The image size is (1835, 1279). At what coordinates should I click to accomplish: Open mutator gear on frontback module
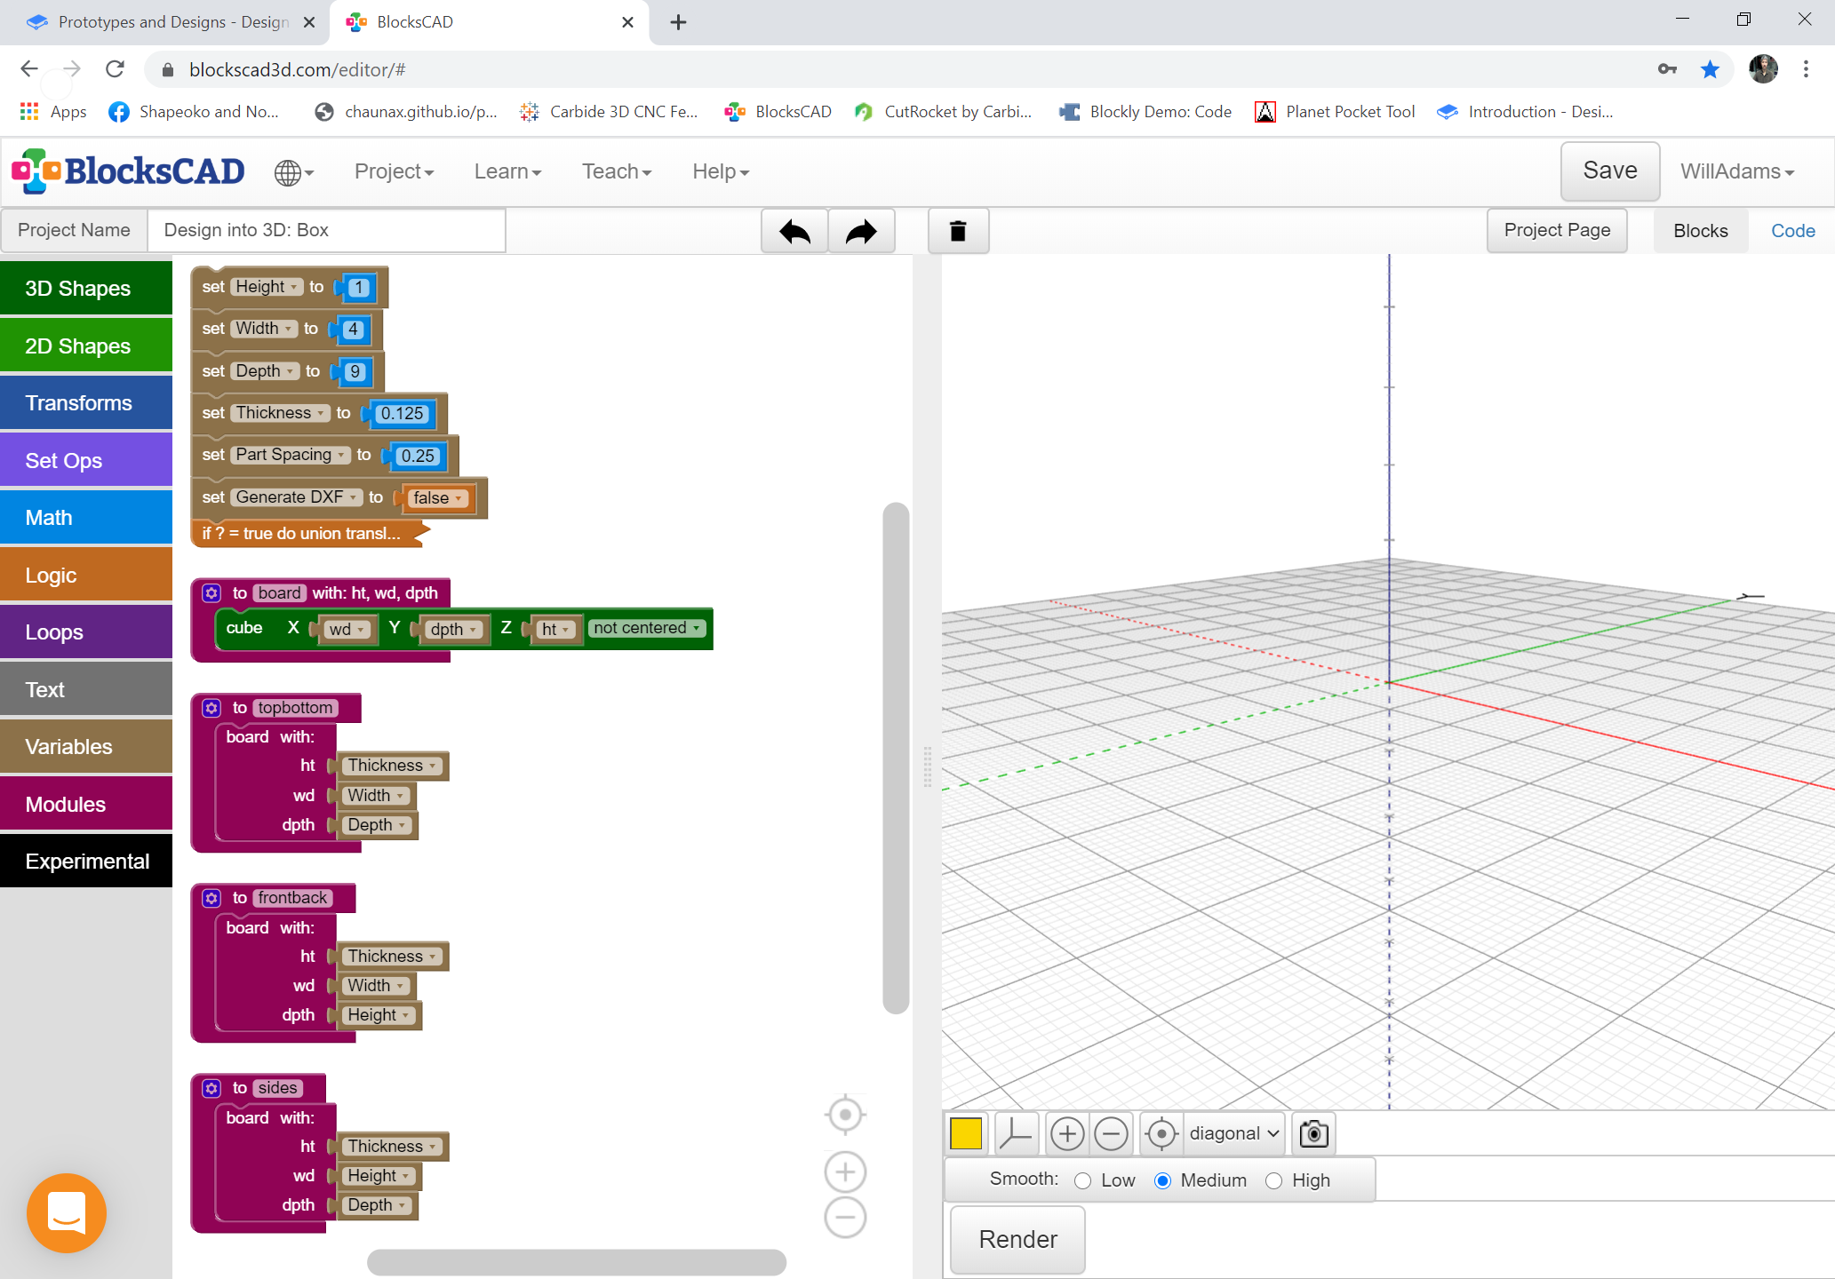(x=211, y=898)
